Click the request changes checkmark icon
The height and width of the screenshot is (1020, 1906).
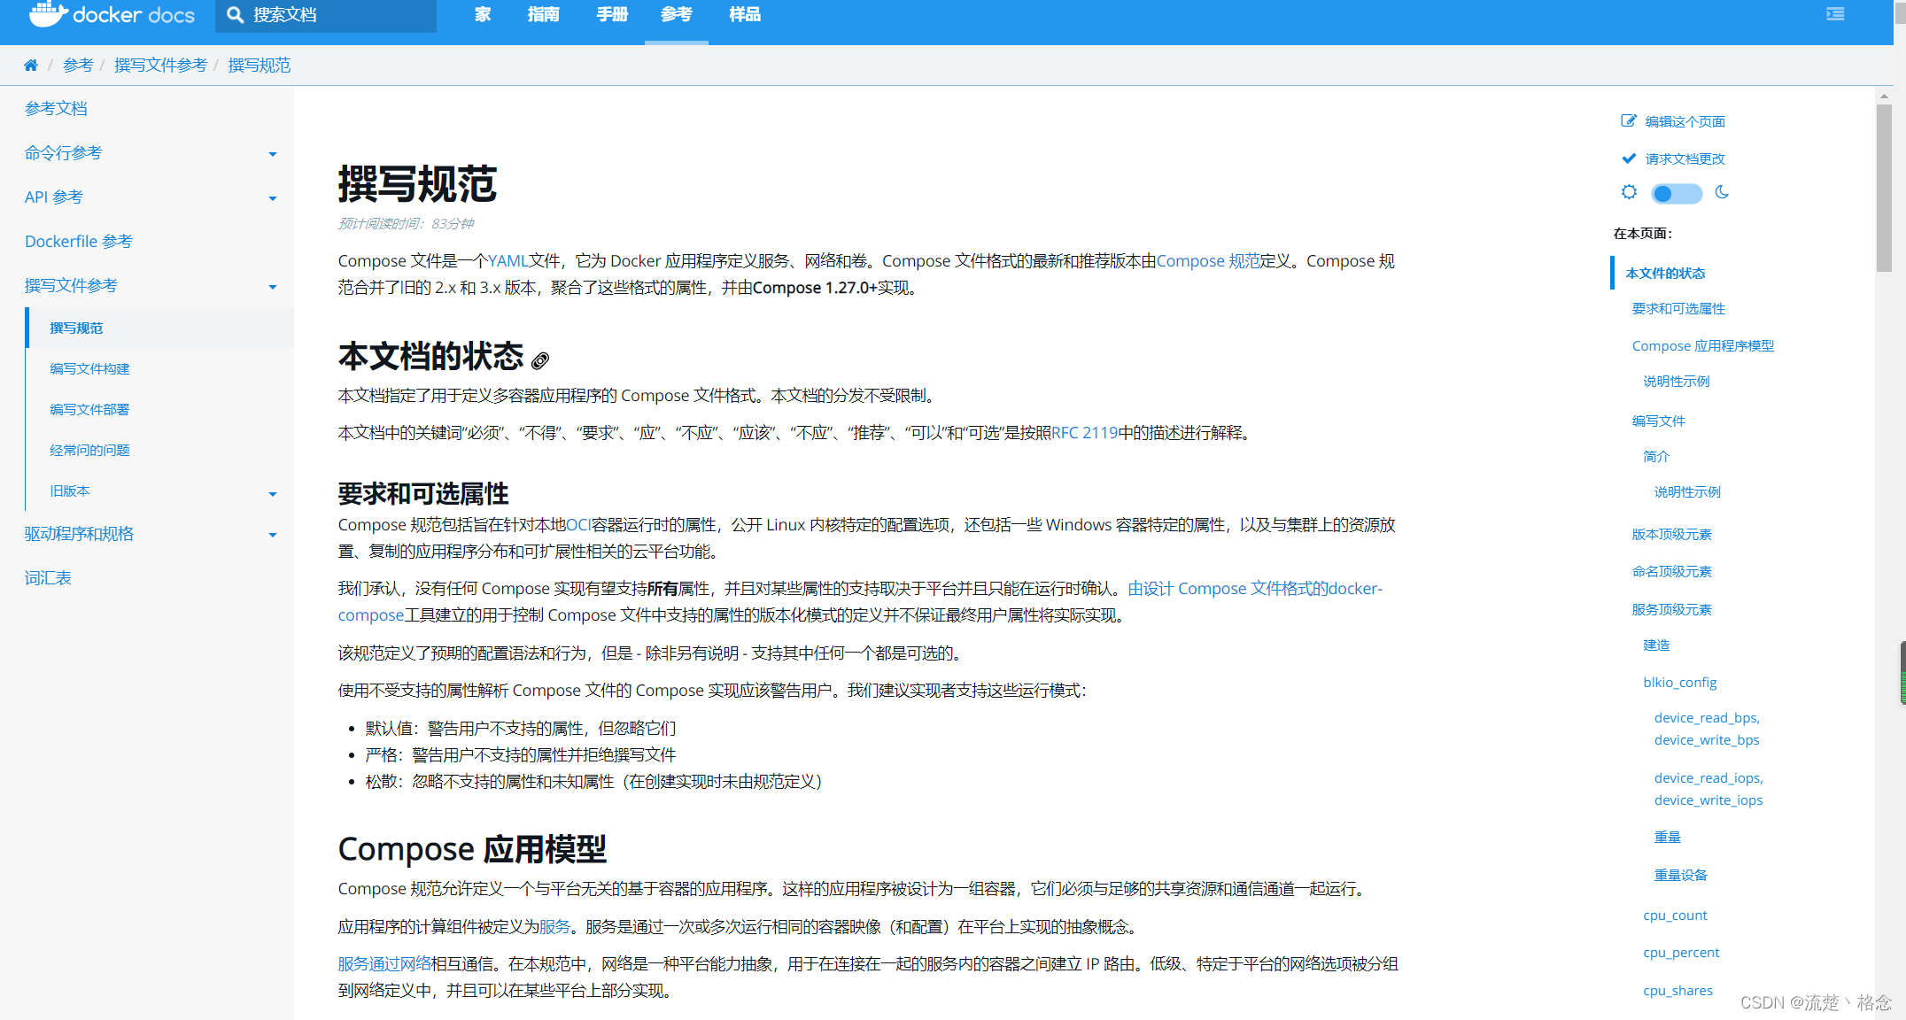[x=1629, y=158]
